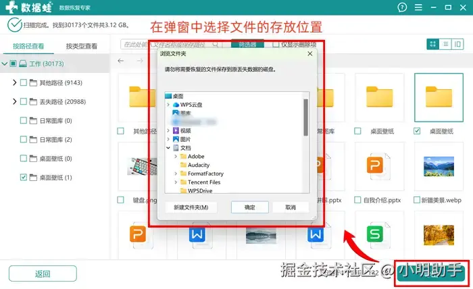Open the 筛选器 filter button

click(x=247, y=45)
